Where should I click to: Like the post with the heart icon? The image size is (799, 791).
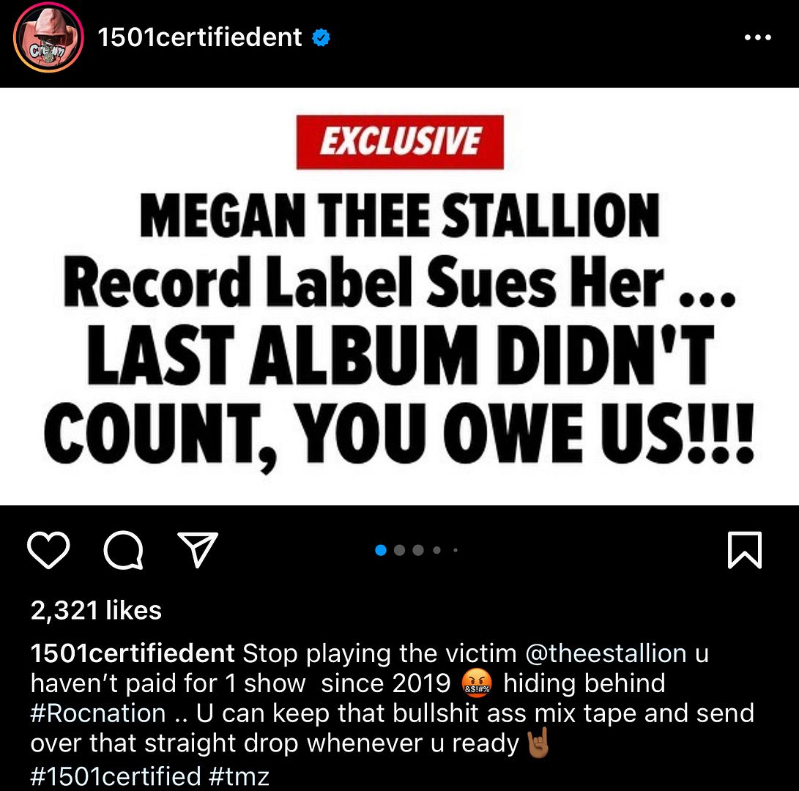tap(48, 550)
